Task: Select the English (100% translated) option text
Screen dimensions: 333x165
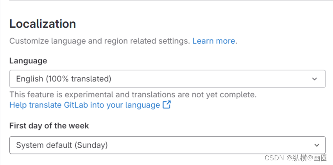Action: [x=63, y=79]
